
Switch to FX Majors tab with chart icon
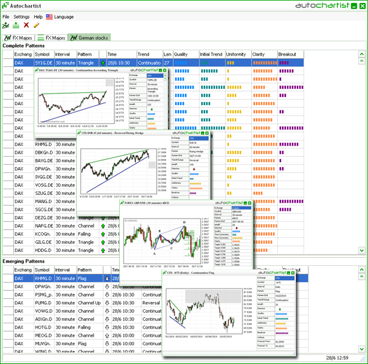click(19, 38)
